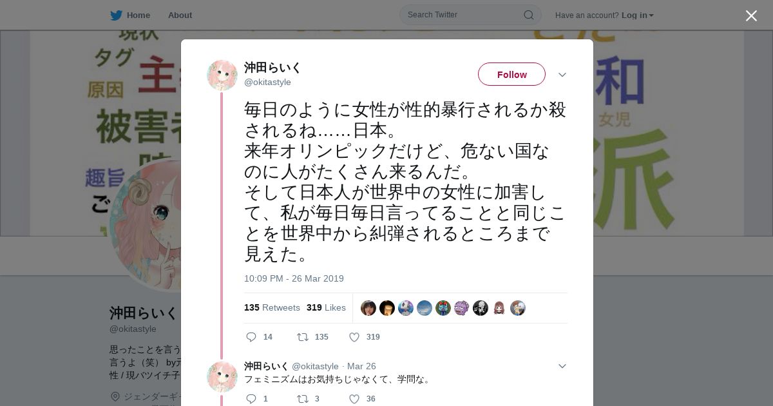
Task: Go to the Home tab
Action: (x=130, y=15)
